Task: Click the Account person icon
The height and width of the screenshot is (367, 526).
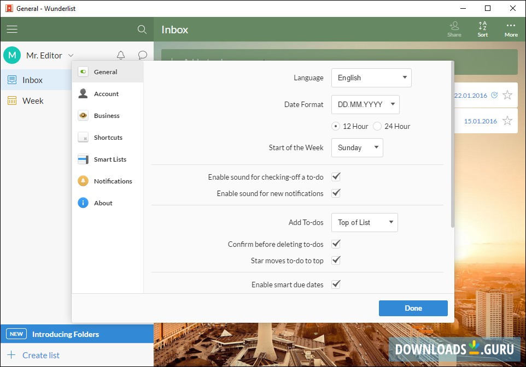Action: click(83, 93)
